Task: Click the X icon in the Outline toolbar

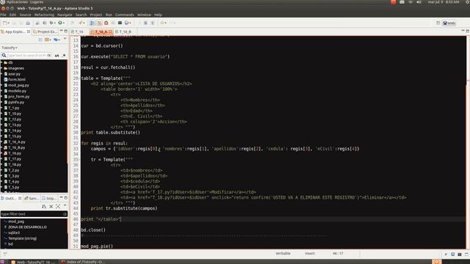Action: (51, 207)
